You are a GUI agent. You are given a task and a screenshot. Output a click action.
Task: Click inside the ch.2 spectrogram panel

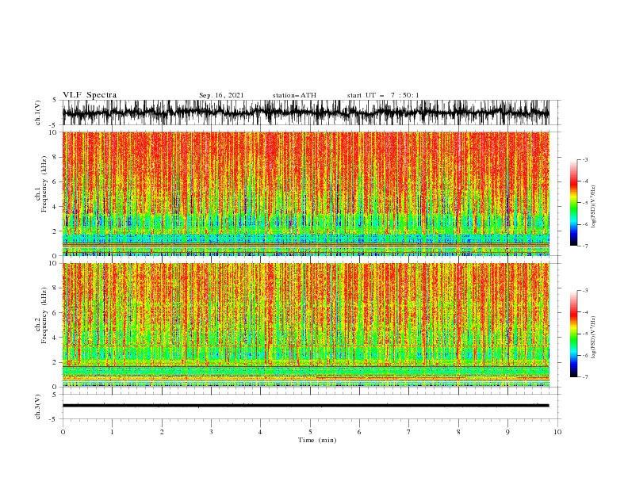(x=306, y=325)
